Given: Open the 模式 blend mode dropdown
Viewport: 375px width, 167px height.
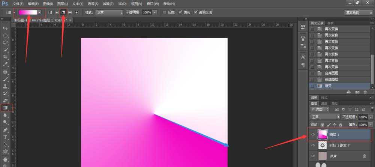Looking at the screenshot, I should point(109,12).
